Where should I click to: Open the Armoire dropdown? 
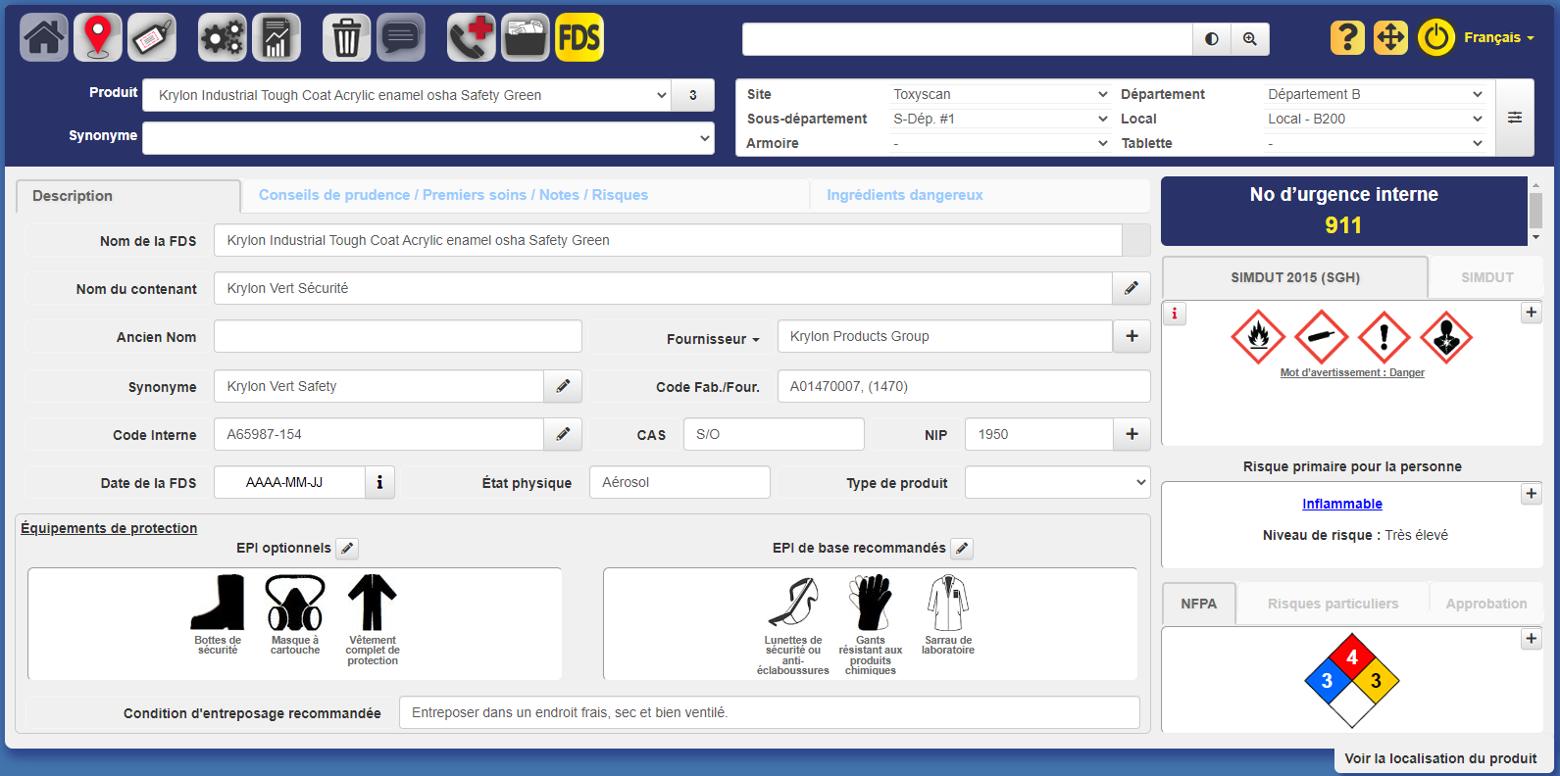coord(1000,143)
